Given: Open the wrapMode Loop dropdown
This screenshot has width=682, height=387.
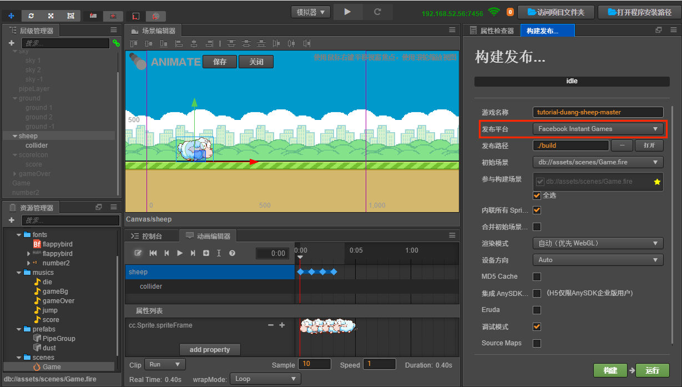Looking at the screenshot, I should 265,378.
